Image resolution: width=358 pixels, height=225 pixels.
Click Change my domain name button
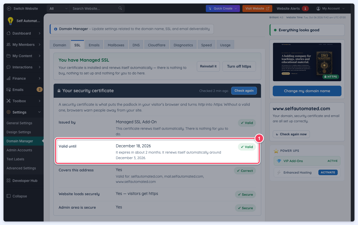[x=307, y=91]
